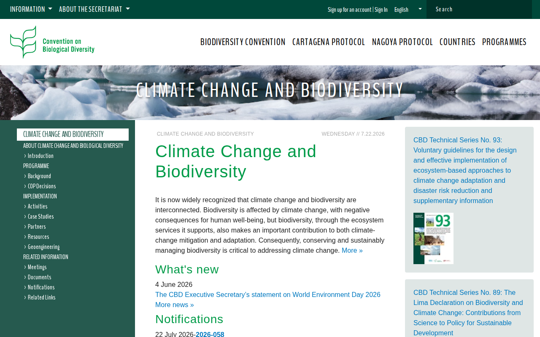Open the CBD Technical Series No. 93 title link

[465, 171]
